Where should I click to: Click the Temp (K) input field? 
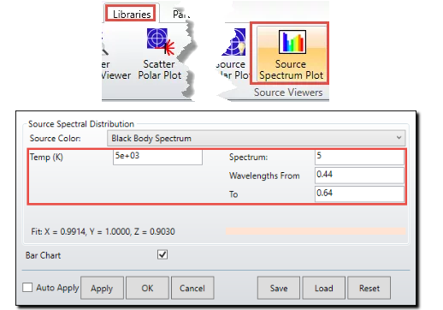pyautogui.click(x=157, y=157)
